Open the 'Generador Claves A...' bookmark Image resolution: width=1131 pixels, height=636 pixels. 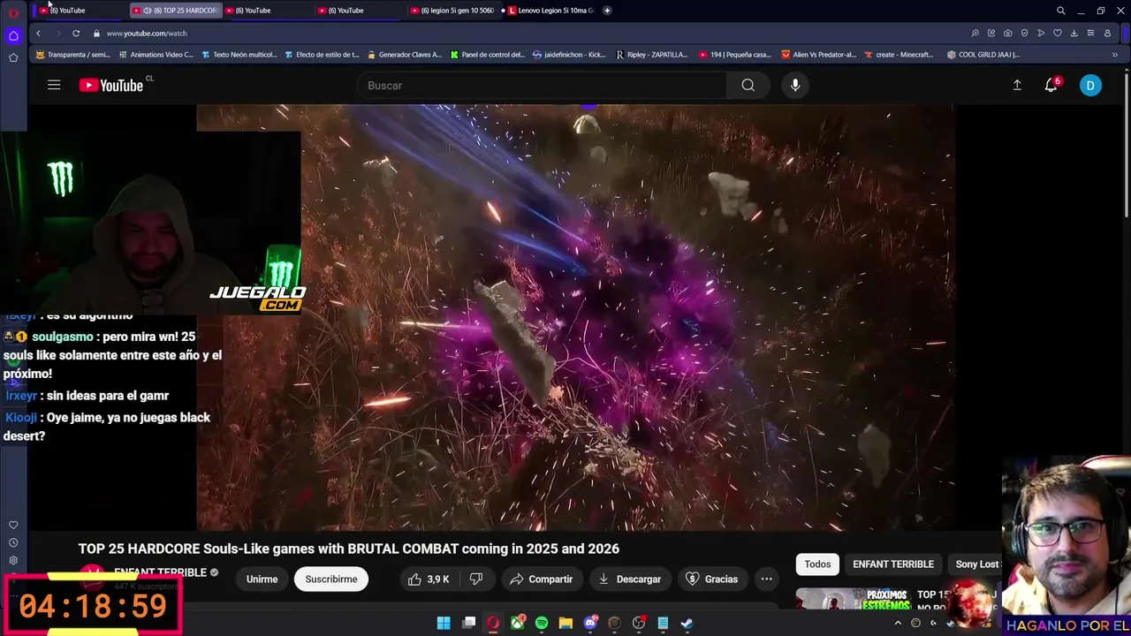404,54
